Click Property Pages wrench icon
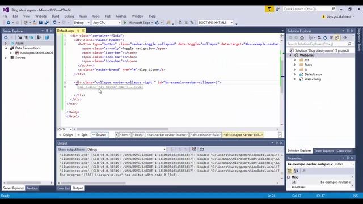Viewport: 363px width, 204px height. pos(304,171)
